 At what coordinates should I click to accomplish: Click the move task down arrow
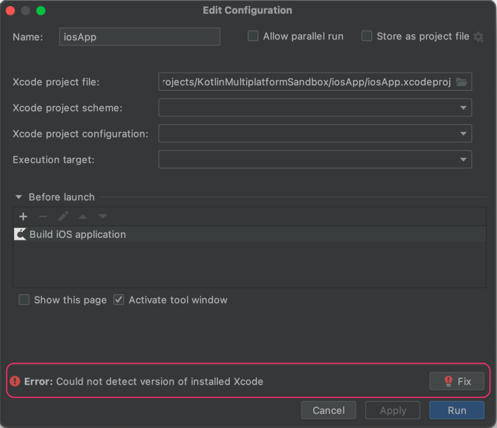[103, 217]
